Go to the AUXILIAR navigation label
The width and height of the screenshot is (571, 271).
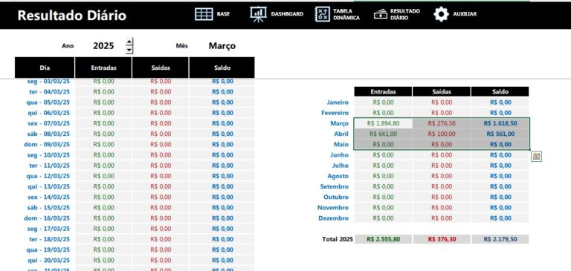(x=465, y=14)
